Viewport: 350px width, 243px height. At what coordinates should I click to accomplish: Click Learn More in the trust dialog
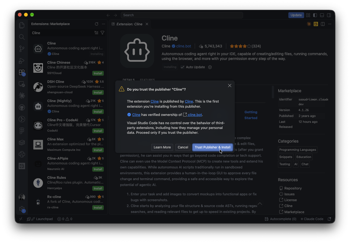[162, 147]
